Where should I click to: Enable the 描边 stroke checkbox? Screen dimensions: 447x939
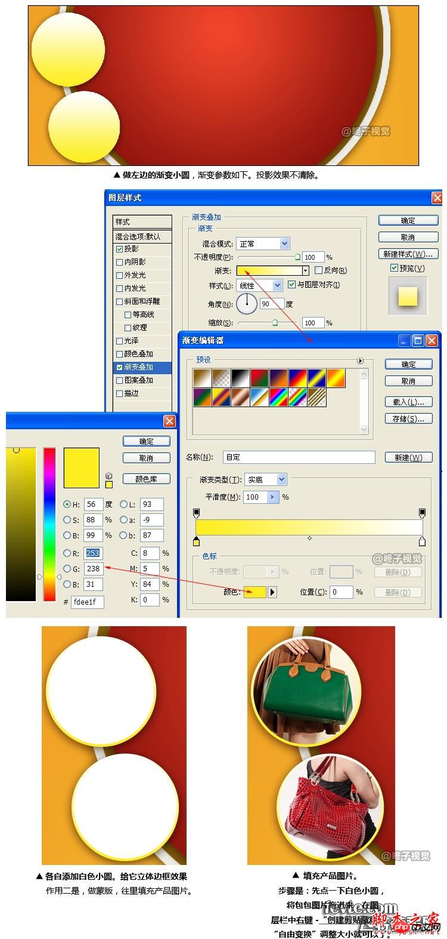tap(119, 393)
